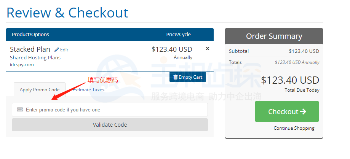
Task: Follow the Continue Shopping link
Action: click(294, 128)
